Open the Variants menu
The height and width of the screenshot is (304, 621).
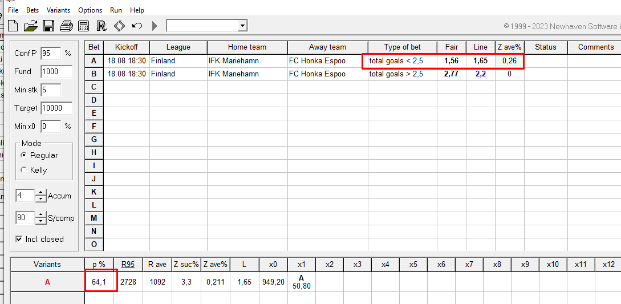pyautogui.click(x=58, y=10)
